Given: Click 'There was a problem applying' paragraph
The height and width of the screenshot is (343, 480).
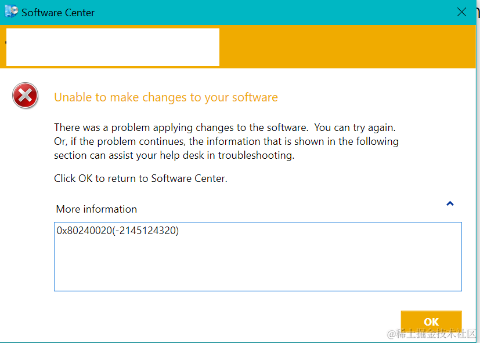Looking at the screenshot, I should coord(226,141).
